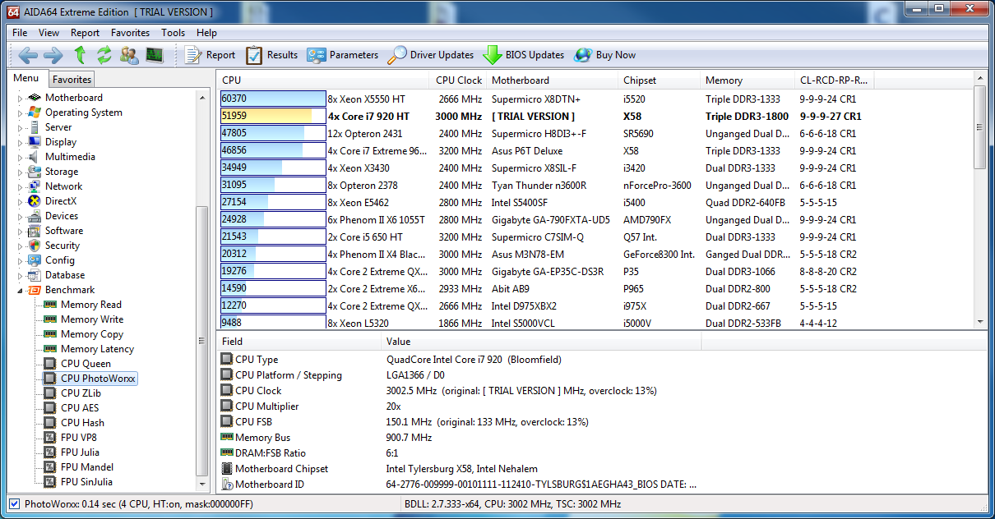The width and height of the screenshot is (995, 519).
Task: Open the File menu
Action: click(20, 33)
